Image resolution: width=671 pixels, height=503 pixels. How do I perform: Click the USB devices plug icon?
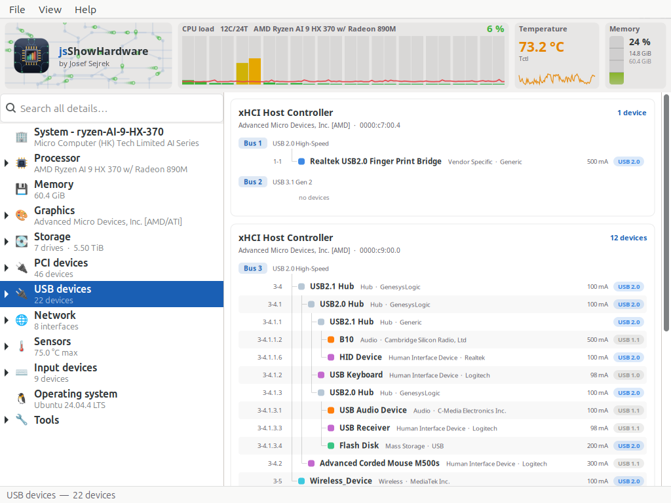click(22, 294)
